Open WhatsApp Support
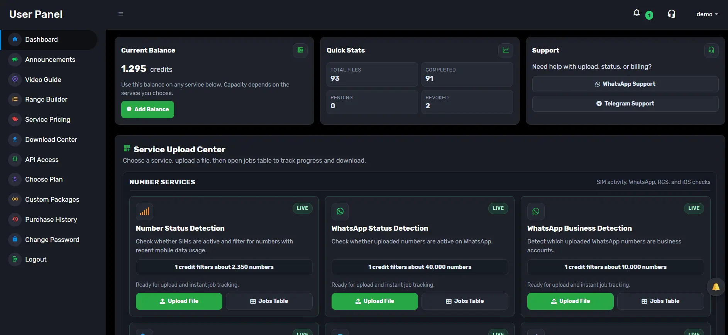The image size is (728, 335). tap(625, 84)
